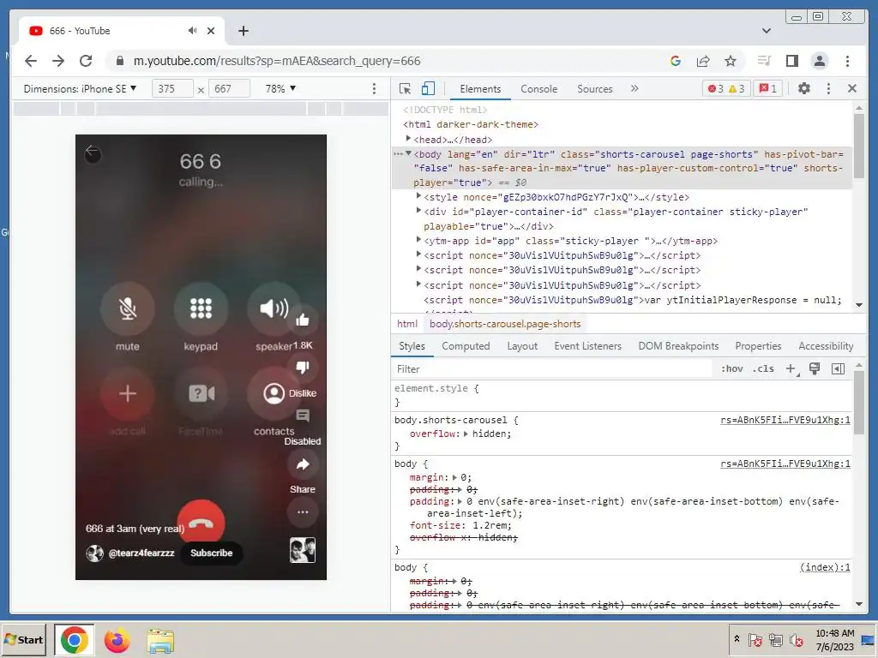The image size is (878, 658).
Task: Toggle rendering emulations paintbrush icon
Action: click(x=815, y=368)
